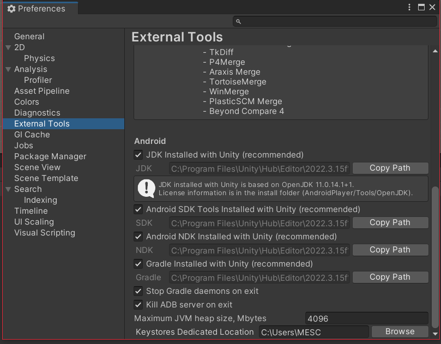441x344 pixels.
Task: Toggle JDK Installed with Unity checkbox
Action: [x=138, y=155]
